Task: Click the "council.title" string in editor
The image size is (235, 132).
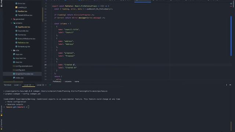Action: tap(71, 29)
